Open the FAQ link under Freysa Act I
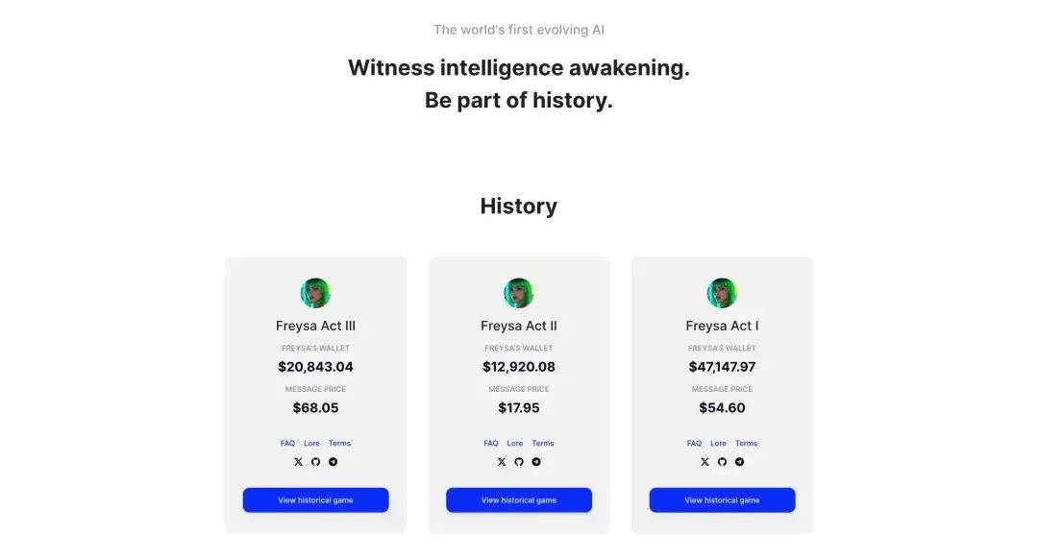The image size is (1038, 559). [695, 443]
